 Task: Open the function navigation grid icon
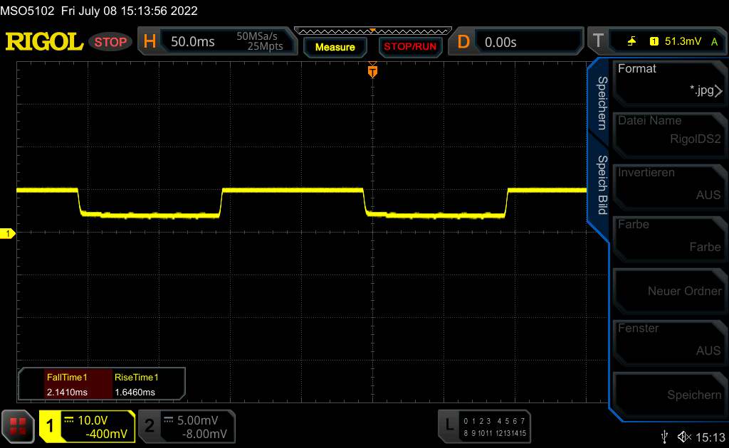point(18,426)
